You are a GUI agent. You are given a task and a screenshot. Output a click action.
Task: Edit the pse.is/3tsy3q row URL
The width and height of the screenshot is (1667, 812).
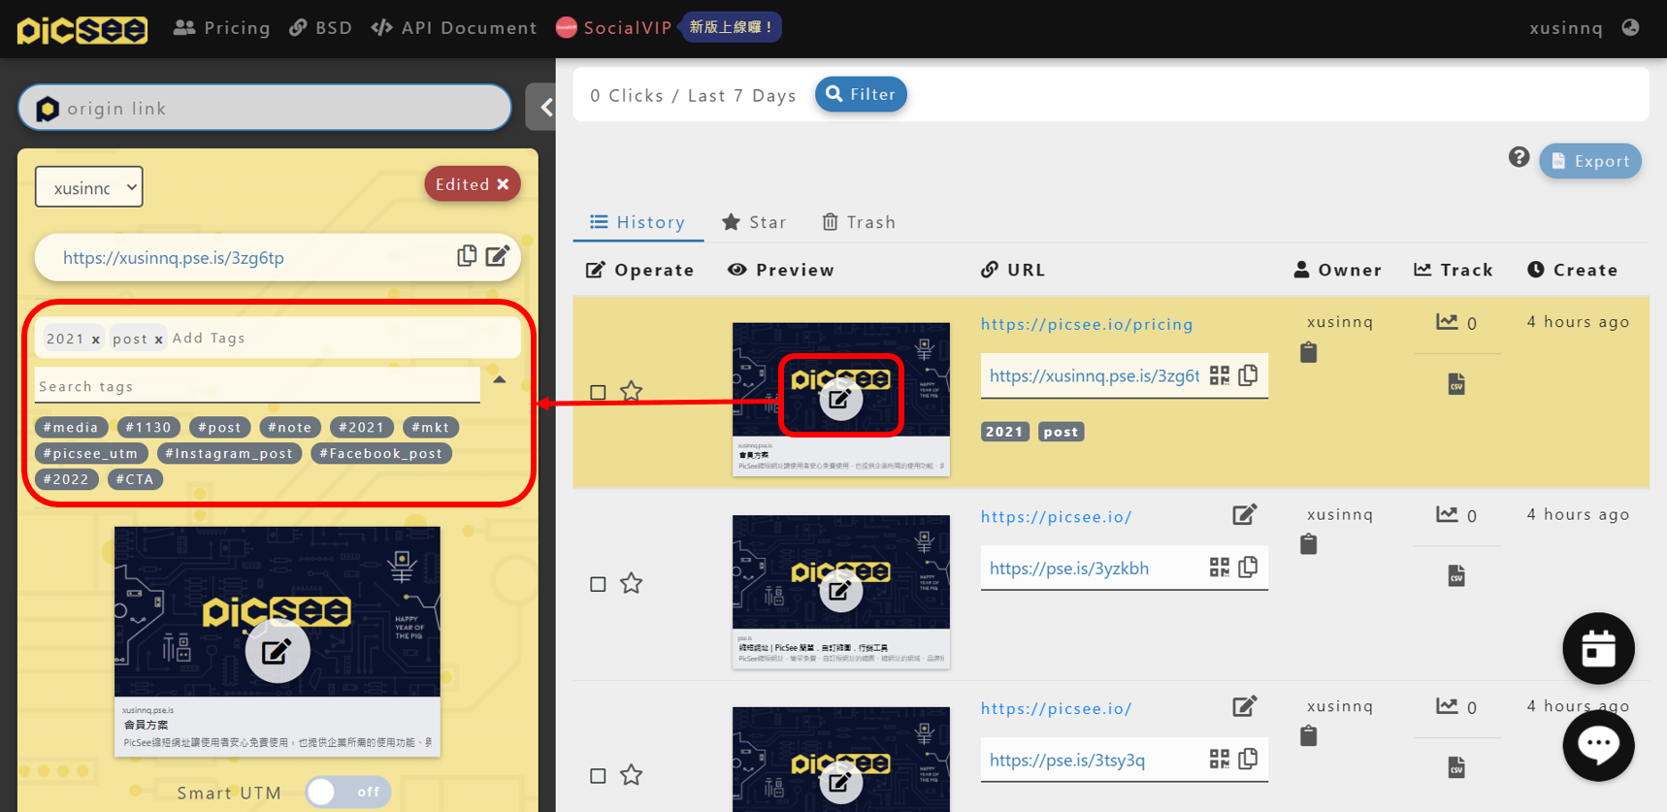1245,706
